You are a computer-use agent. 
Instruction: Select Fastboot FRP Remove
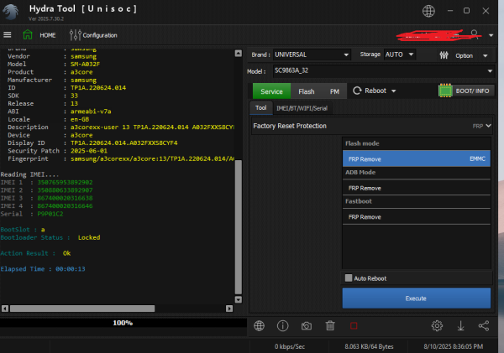tap(417, 216)
